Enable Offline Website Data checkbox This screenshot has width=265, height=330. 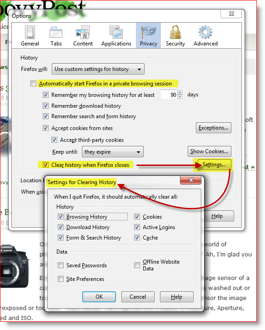pyautogui.click(x=137, y=265)
